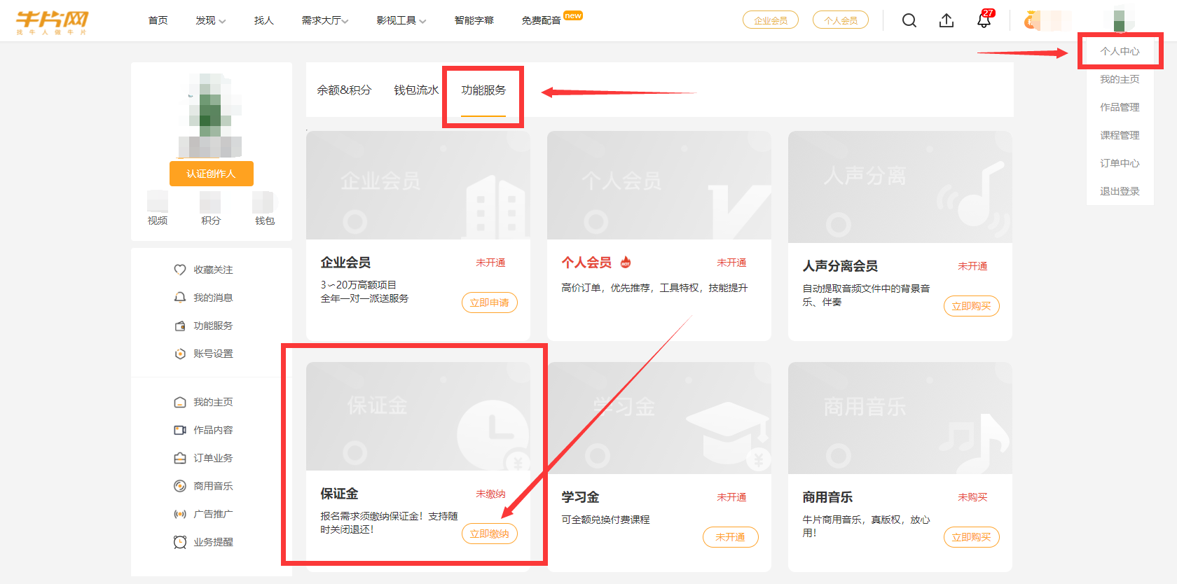The width and height of the screenshot is (1177, 584).
Task: Click the upload icon in header
Action: click(x=946, y=20)
